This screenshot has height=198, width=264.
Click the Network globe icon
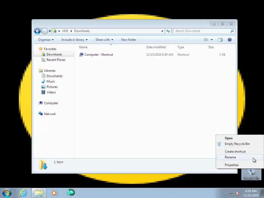click(40, 114)
